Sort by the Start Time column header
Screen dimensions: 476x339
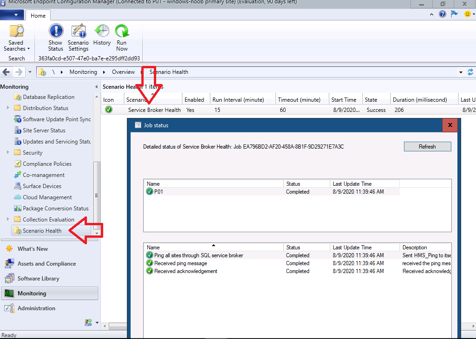(346, 100)
